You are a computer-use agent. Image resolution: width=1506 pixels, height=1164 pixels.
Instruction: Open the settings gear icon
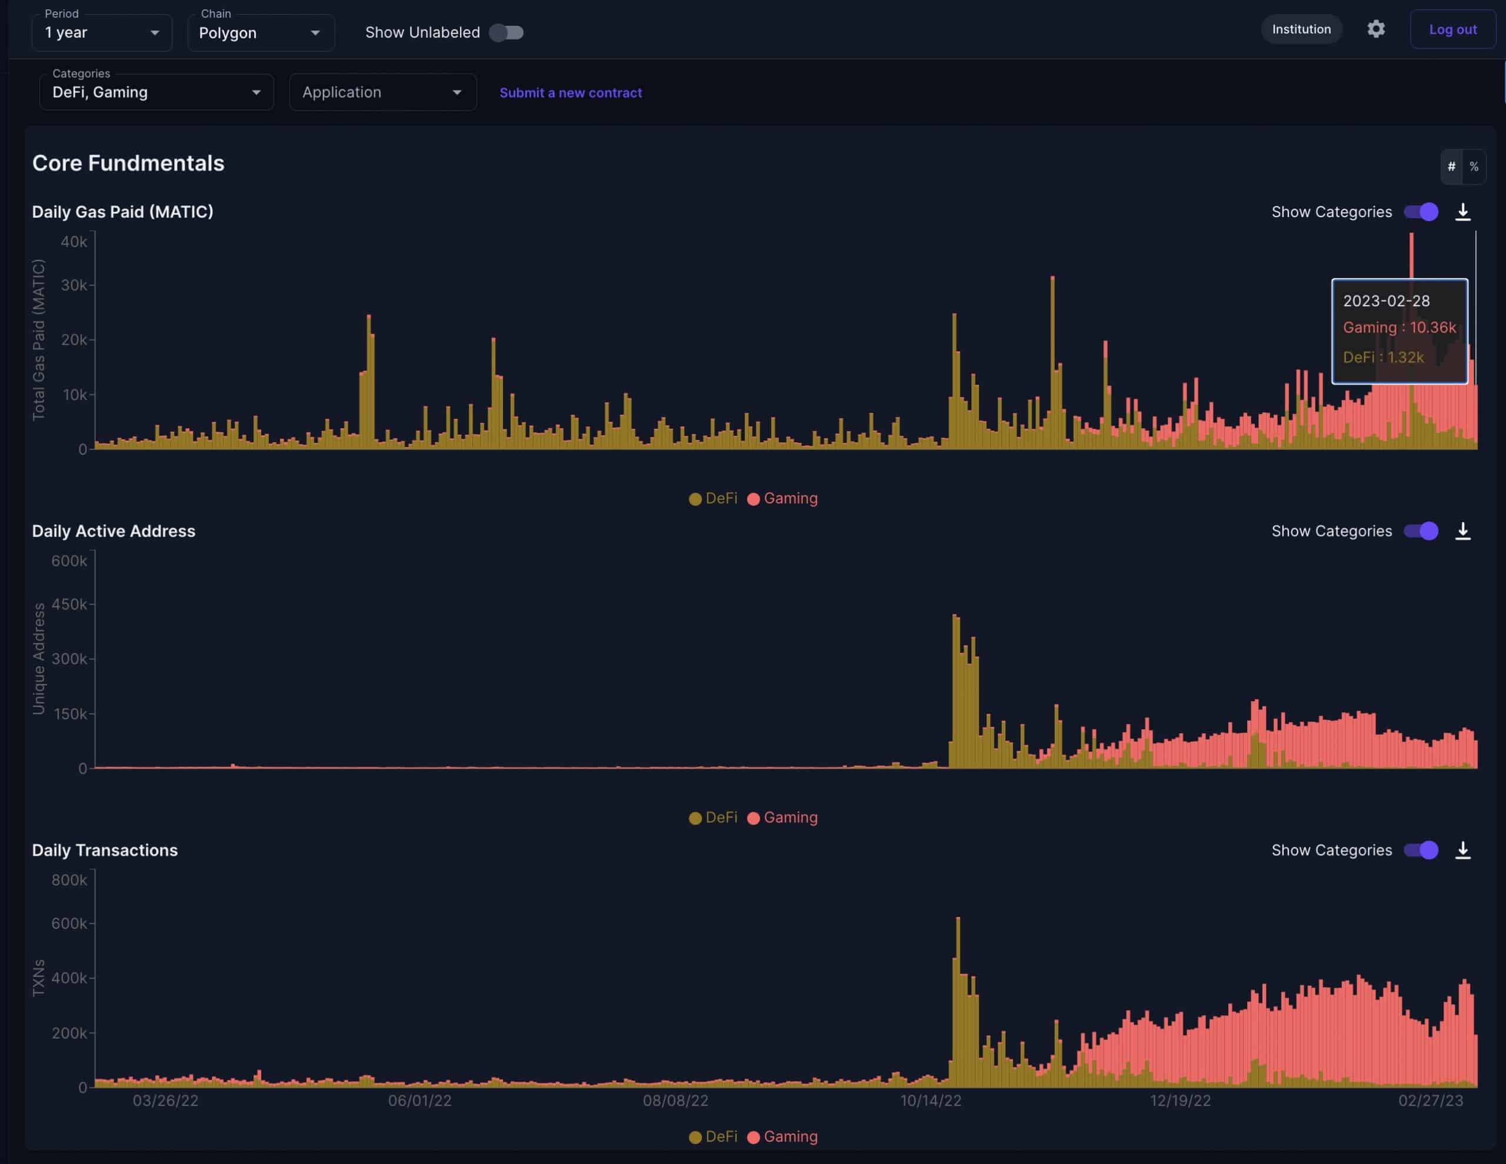[1375, 29]
